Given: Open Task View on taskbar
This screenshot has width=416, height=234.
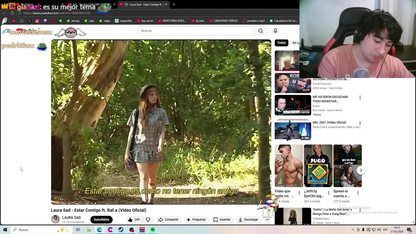Looking at the screenshot, I should point(78,230).
